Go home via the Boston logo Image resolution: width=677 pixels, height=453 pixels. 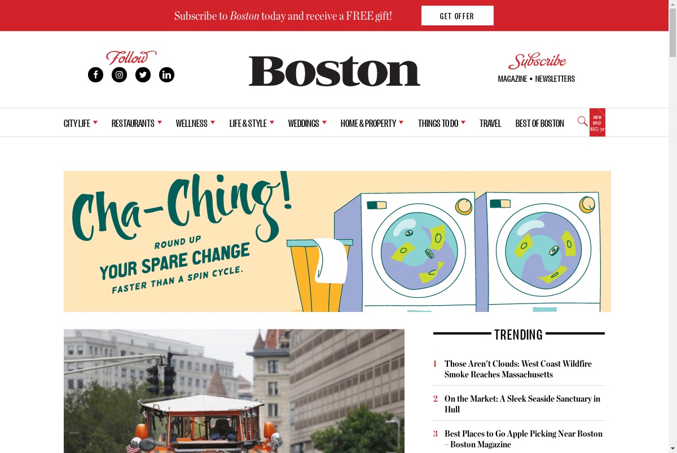point(335,71)
